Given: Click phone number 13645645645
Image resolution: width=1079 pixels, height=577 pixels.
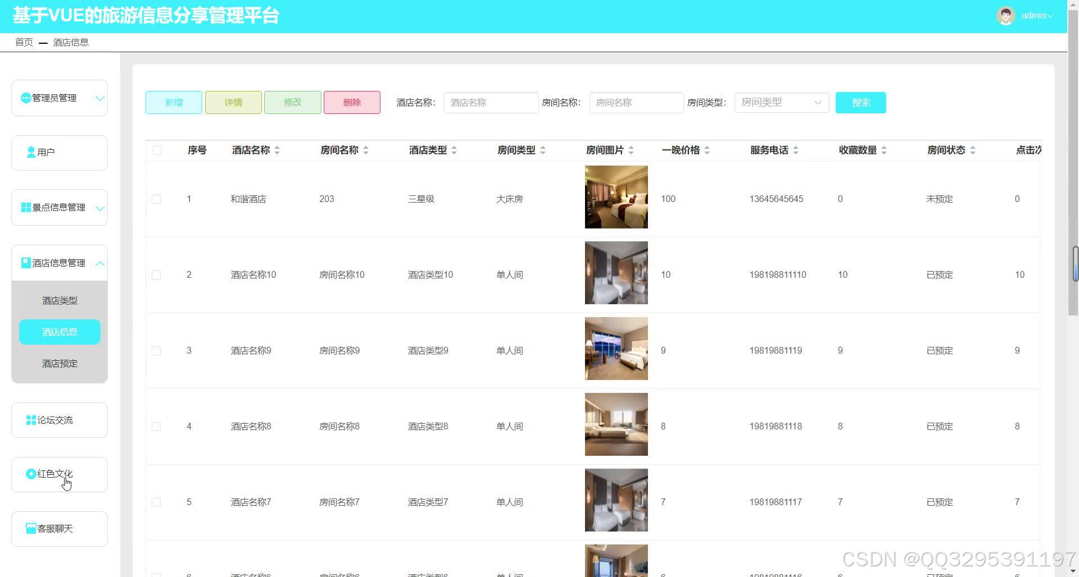Looking at the screenshot, I should 776,199.
